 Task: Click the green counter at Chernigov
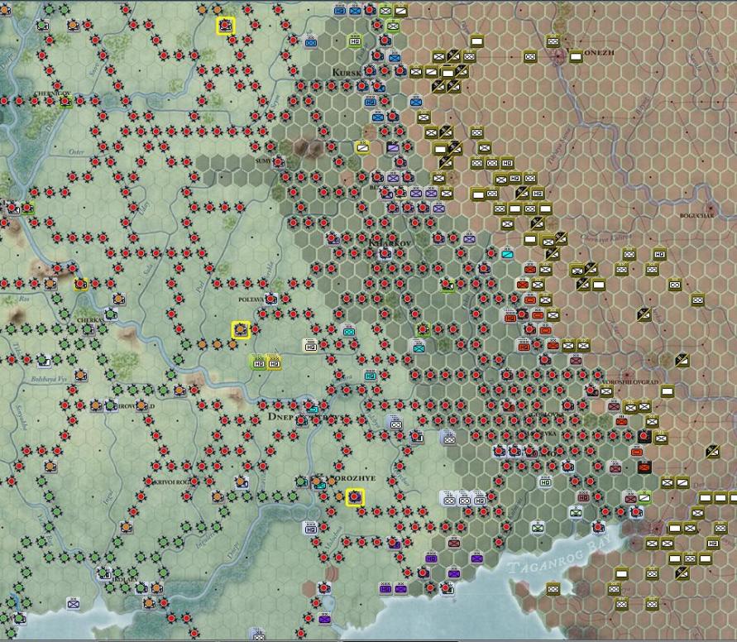coord(65,101)
